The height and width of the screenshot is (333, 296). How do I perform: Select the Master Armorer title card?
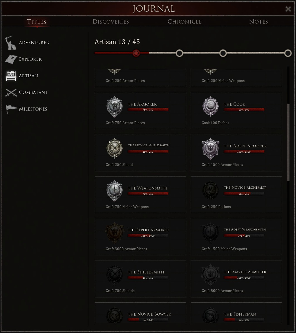pos(236,278)
